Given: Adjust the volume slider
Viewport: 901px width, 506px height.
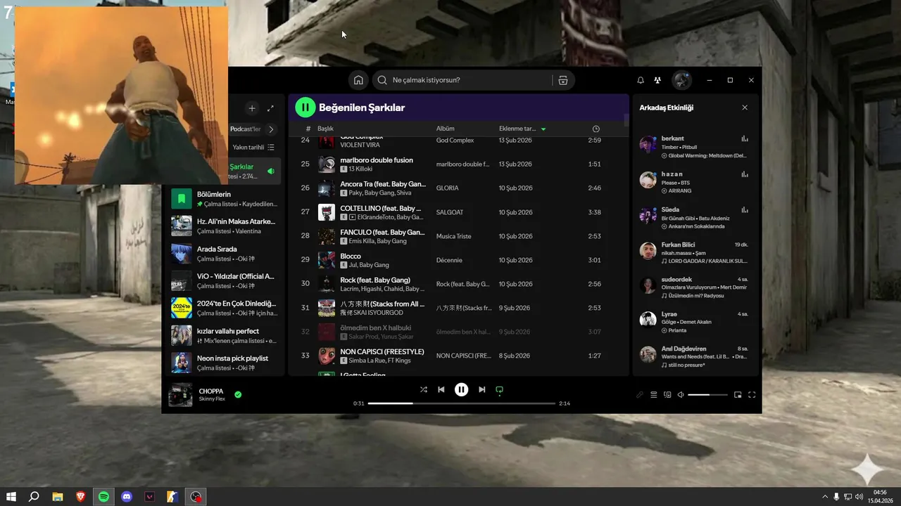Looking at the screenshot, I should pyautogui.click(x=707, y=395).
